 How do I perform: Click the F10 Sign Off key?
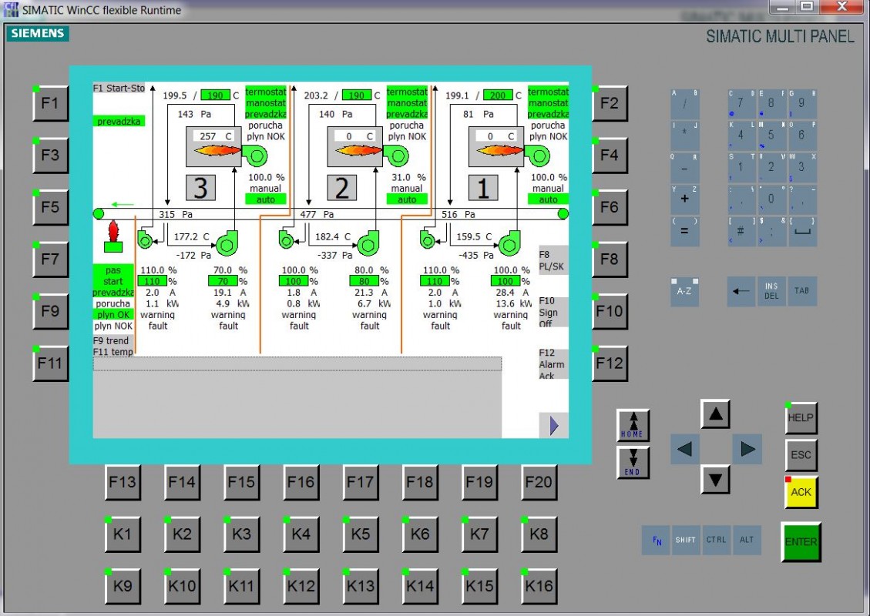[553, 312]
